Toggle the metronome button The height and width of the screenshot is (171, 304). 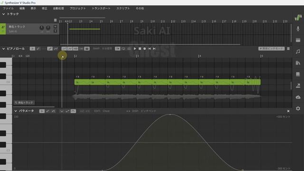click(x=129, y=48)
